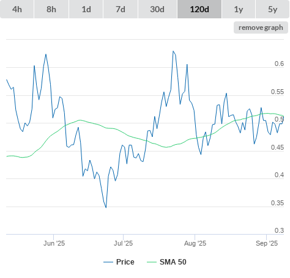Image resolution: width=290 pixels, height=278 pixels.
Task: Click the blue Price legend line marker
Action: [x=108, y=262]
